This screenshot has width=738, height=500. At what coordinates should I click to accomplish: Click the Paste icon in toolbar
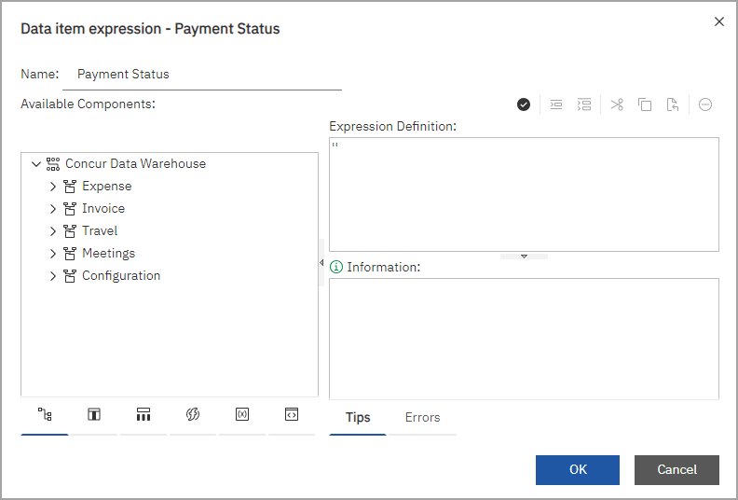[672, 104]
